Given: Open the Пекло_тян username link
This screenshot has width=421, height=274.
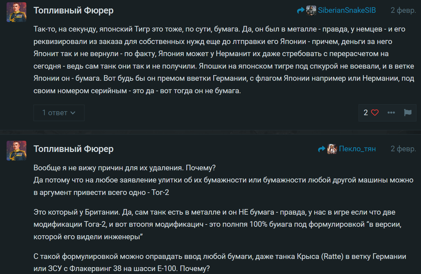Looking at the screenshot, I should [357, 149].
